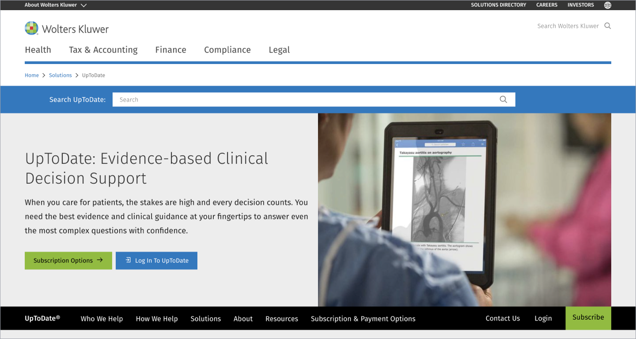Click the Home breadcrumb link
636x339 pixels.
(x=32, y=75)
